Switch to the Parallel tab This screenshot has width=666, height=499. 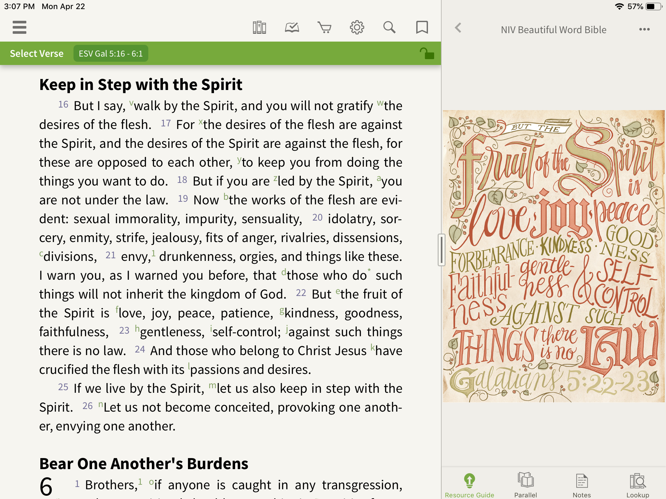click(x=526, y=485)
